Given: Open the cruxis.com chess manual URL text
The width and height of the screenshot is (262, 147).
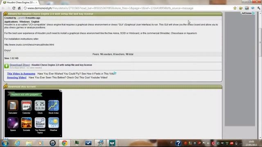Looking at the screenshot, I should [29, 45].
